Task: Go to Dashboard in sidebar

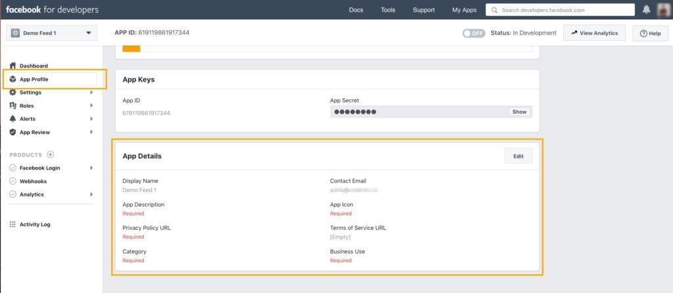Action: (x=34, y=66)
